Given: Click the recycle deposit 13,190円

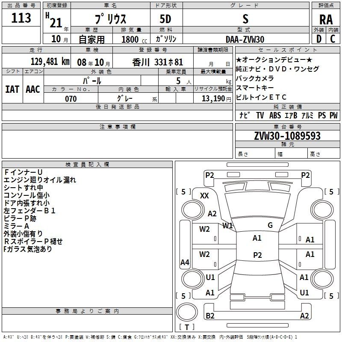Looking at the screenshot, I should (216, 99).
